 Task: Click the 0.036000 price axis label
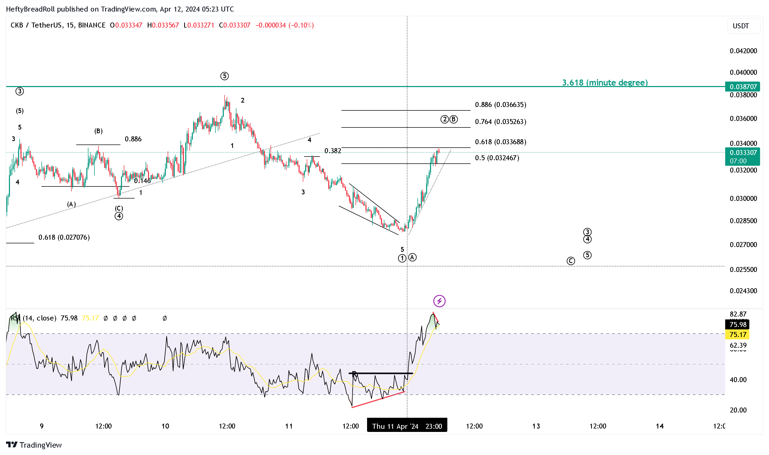[x=743, y=119]
